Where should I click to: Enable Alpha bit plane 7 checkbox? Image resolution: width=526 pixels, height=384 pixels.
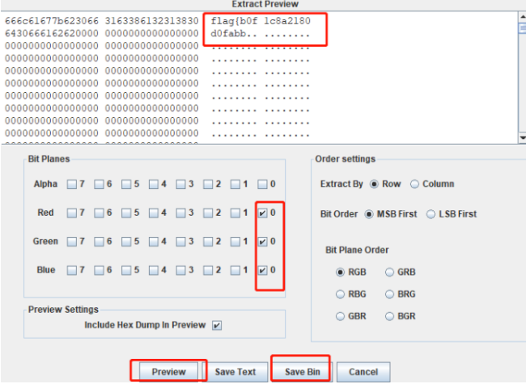71,184
